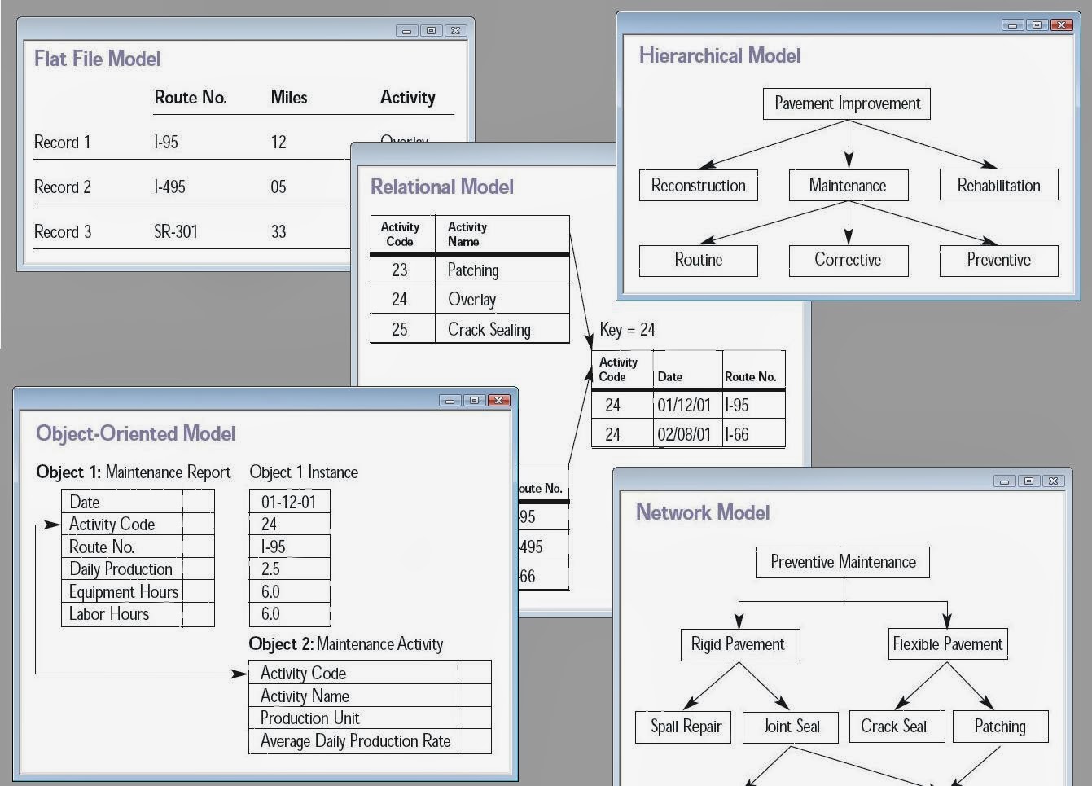
Task: Maximize the Hierarchical Model window
Action: pos(1037,24)
